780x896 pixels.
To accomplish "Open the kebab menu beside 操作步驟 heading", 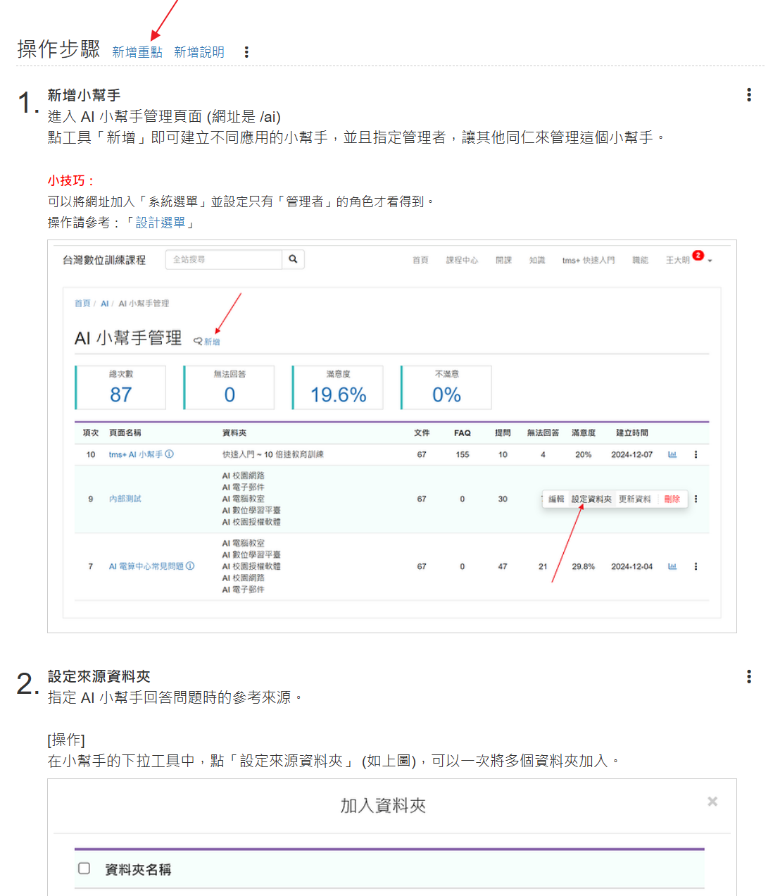I will click(x=246, y=52).
